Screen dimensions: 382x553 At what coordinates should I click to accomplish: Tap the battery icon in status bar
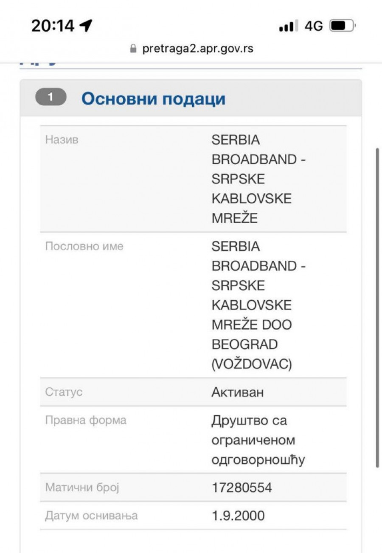click(342, 26)
